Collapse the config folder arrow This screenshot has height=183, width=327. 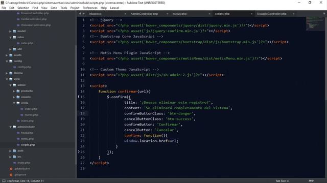(x=7, y=61)
